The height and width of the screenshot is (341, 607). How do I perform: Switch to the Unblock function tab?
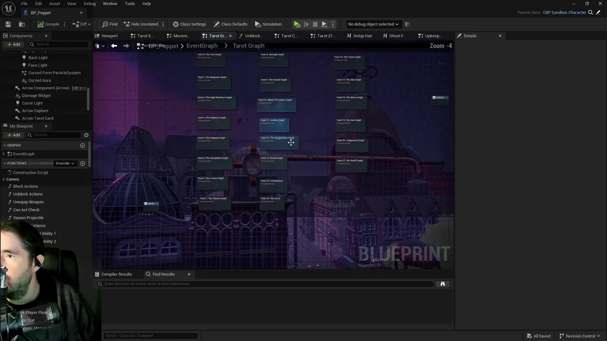(250, 36)
